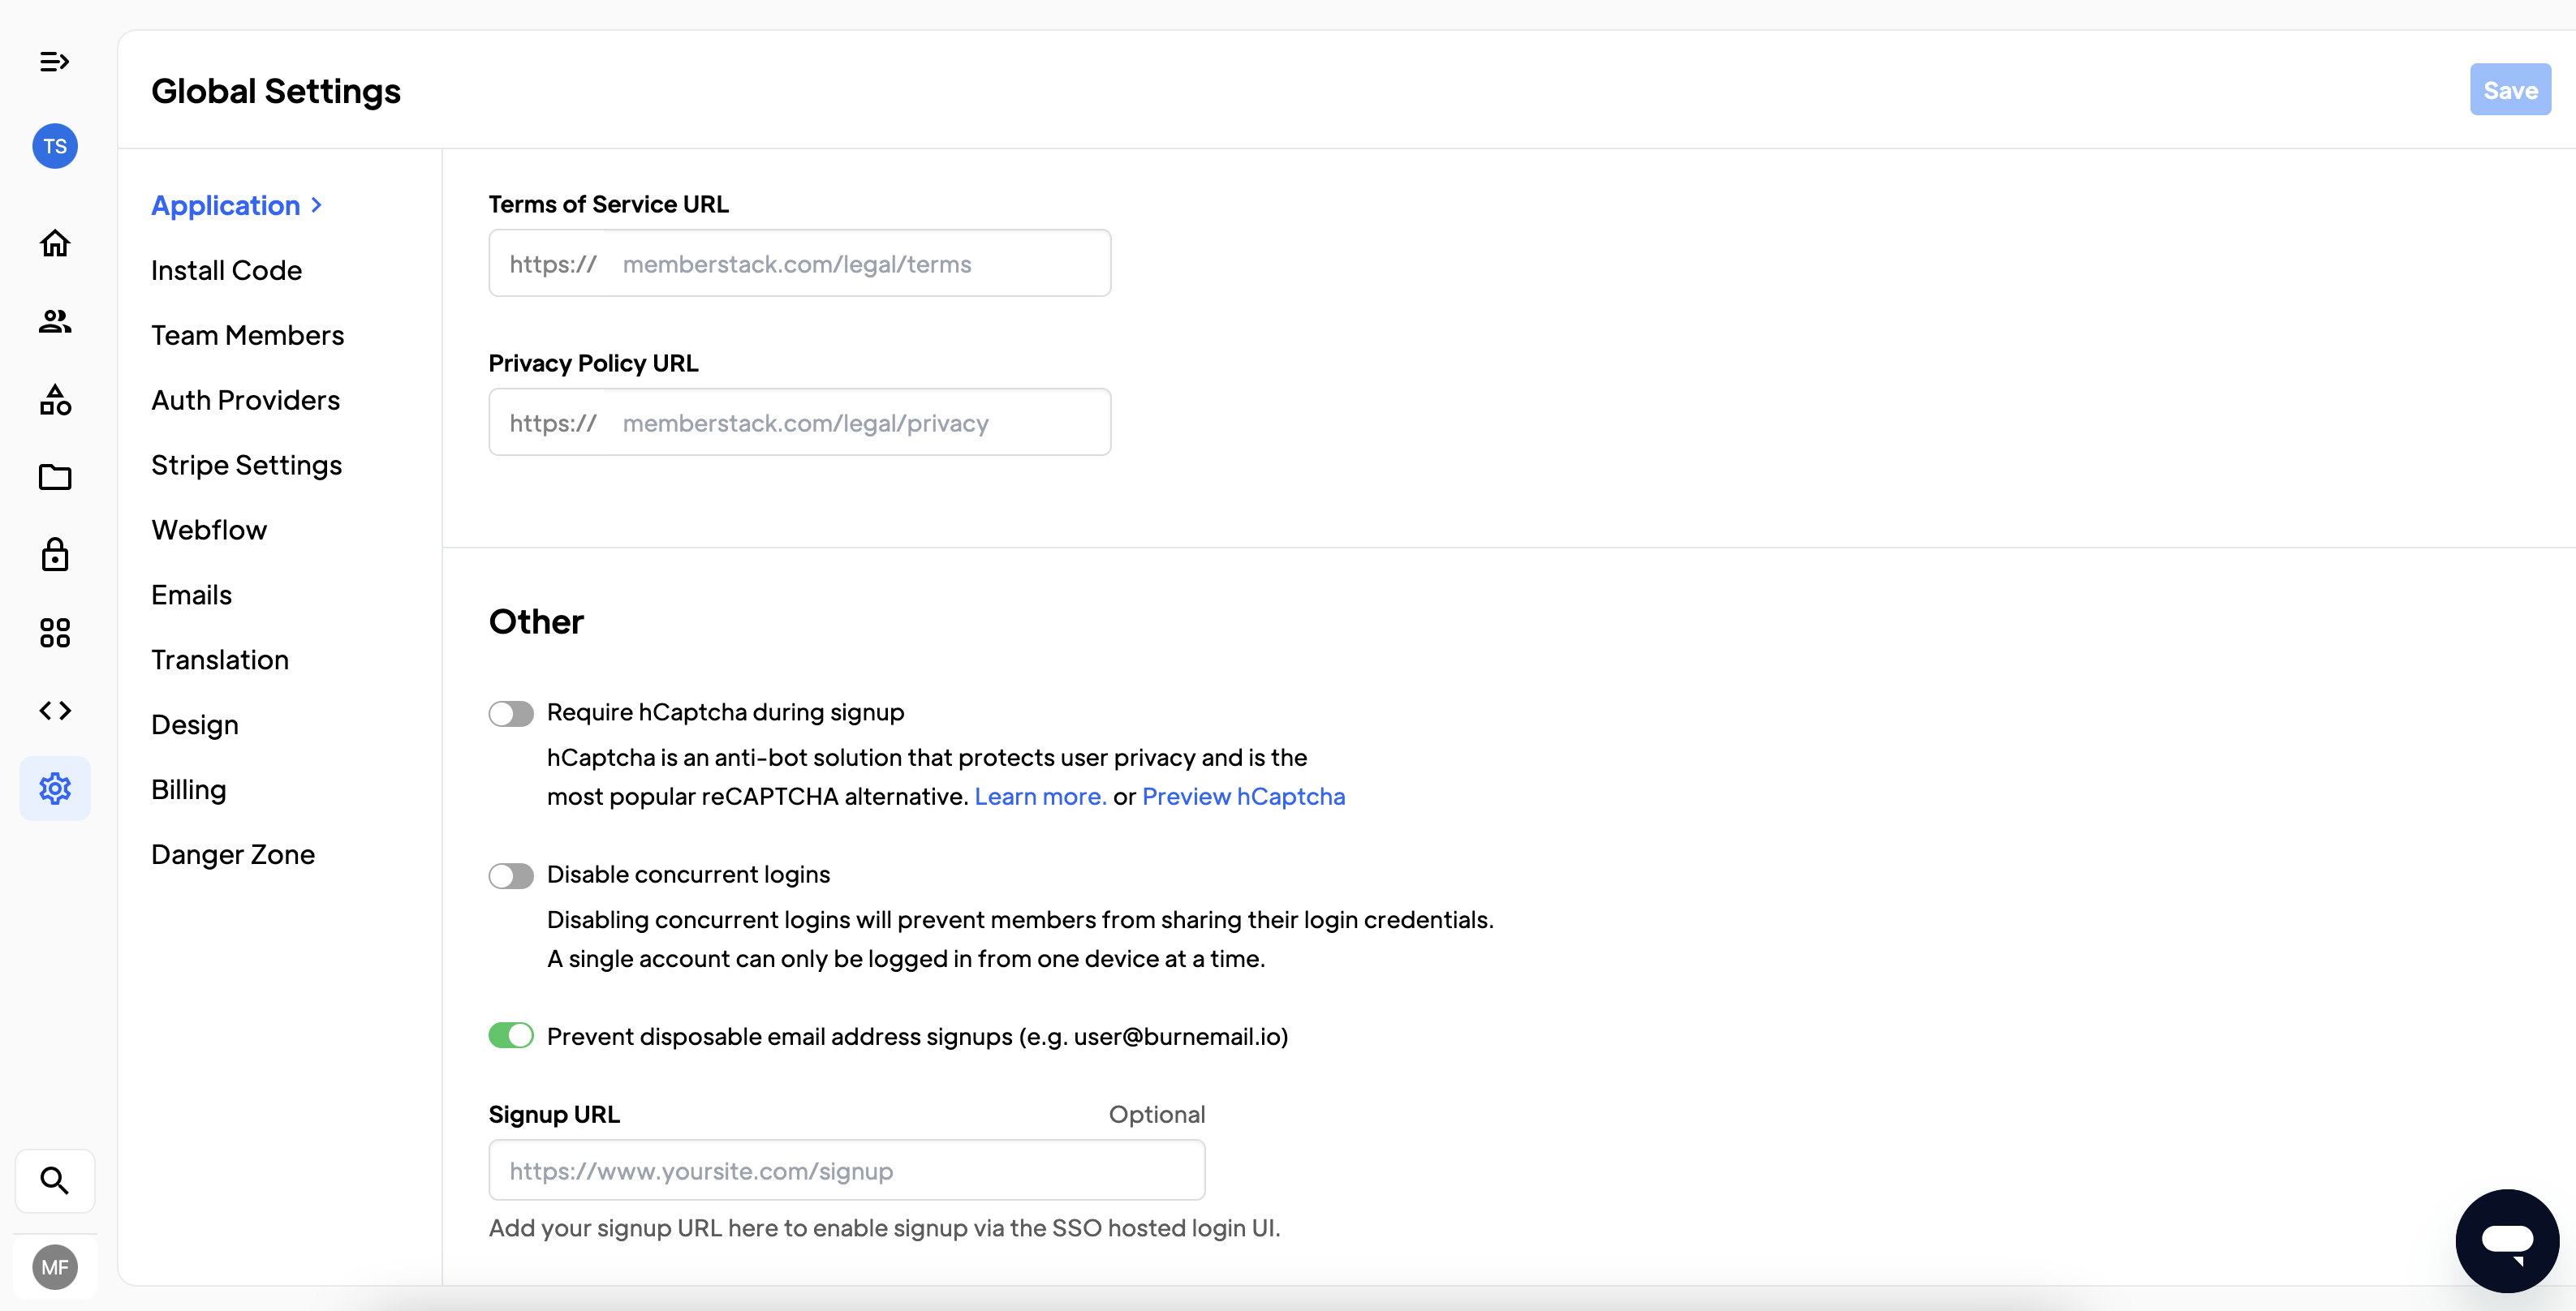The image size is (2576, 1311).
Task: Open the TS app switcher avatar
Action: coord(55,147)
